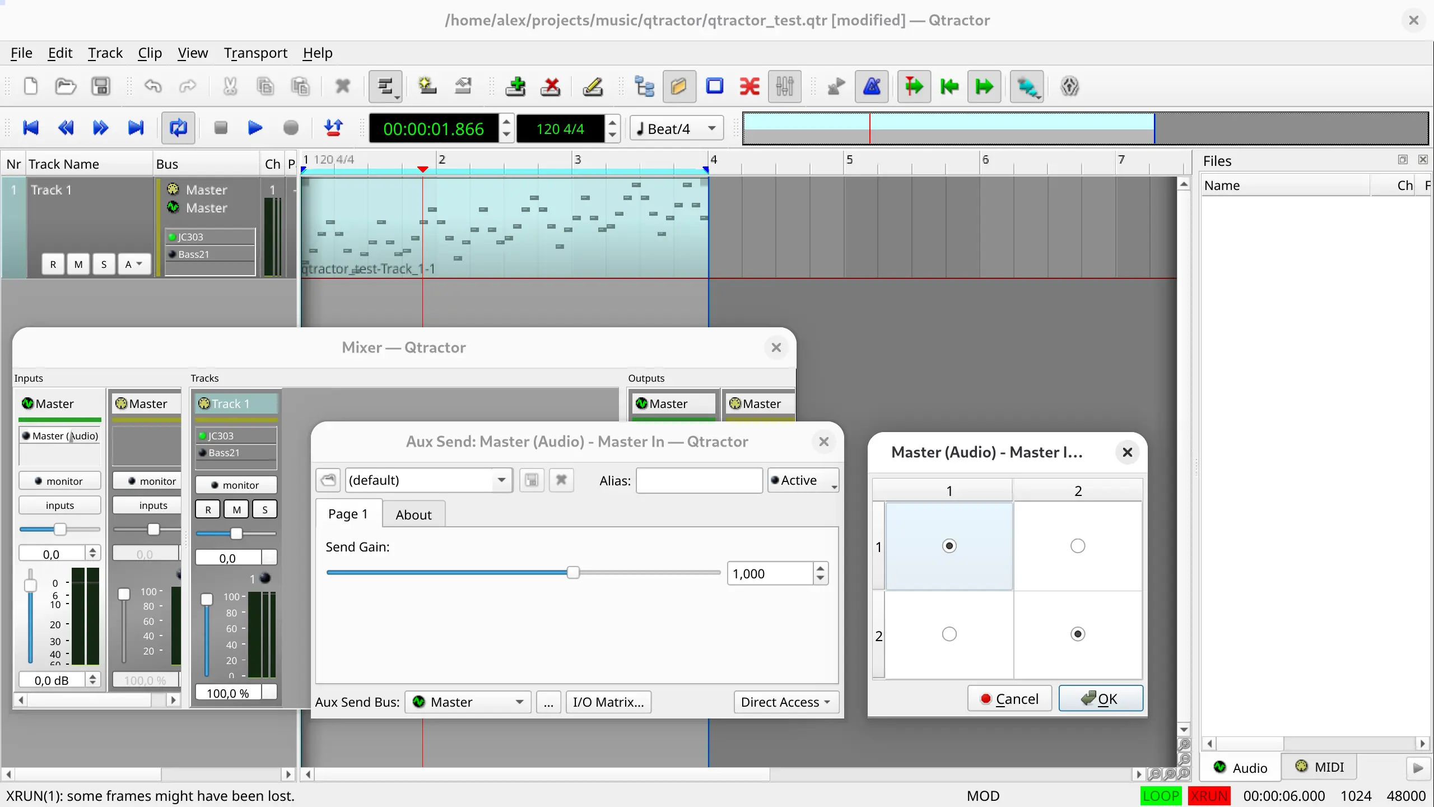
Task: Undo the last action via the toolbar
Action: (x=152, y=86)
